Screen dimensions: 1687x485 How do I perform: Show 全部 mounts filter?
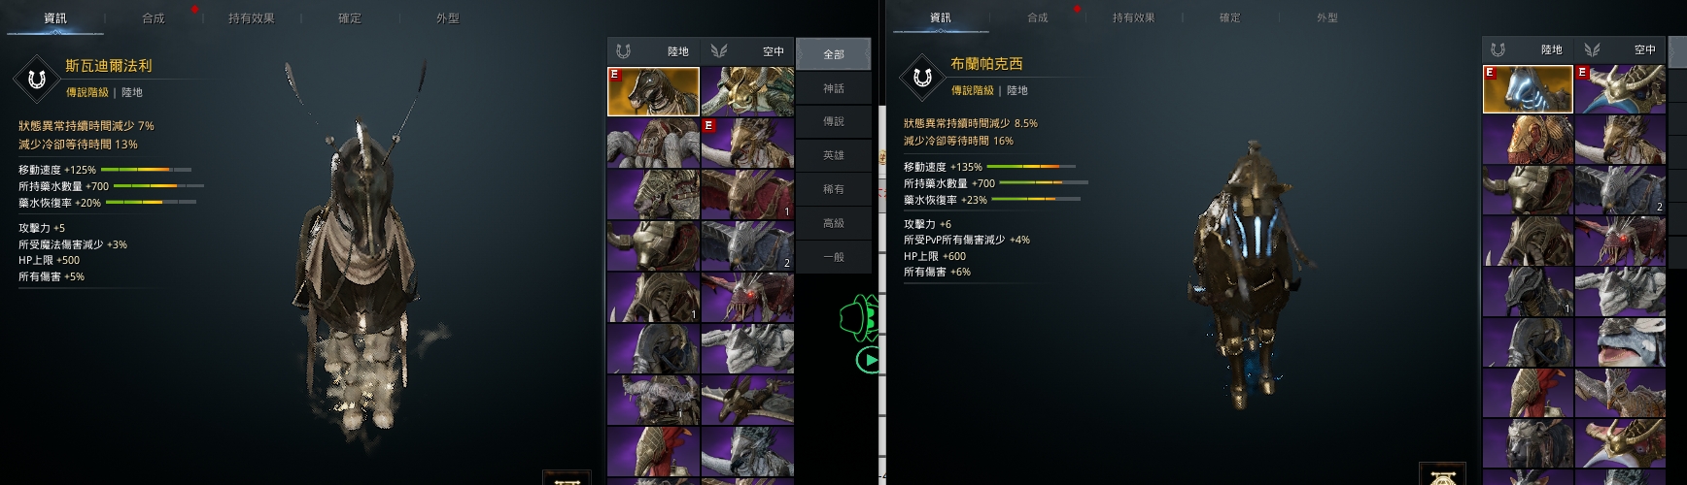(x=833, y=54)
